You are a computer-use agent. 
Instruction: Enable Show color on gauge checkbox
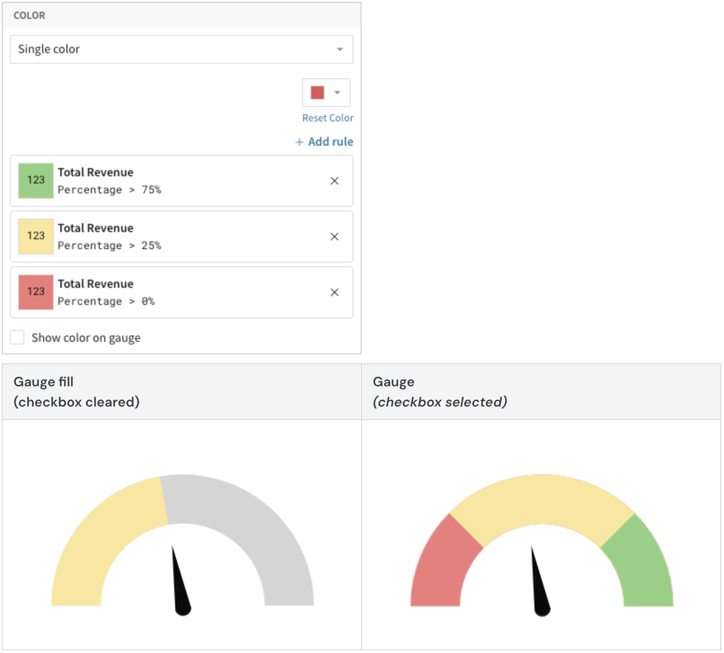coord(17,337)
